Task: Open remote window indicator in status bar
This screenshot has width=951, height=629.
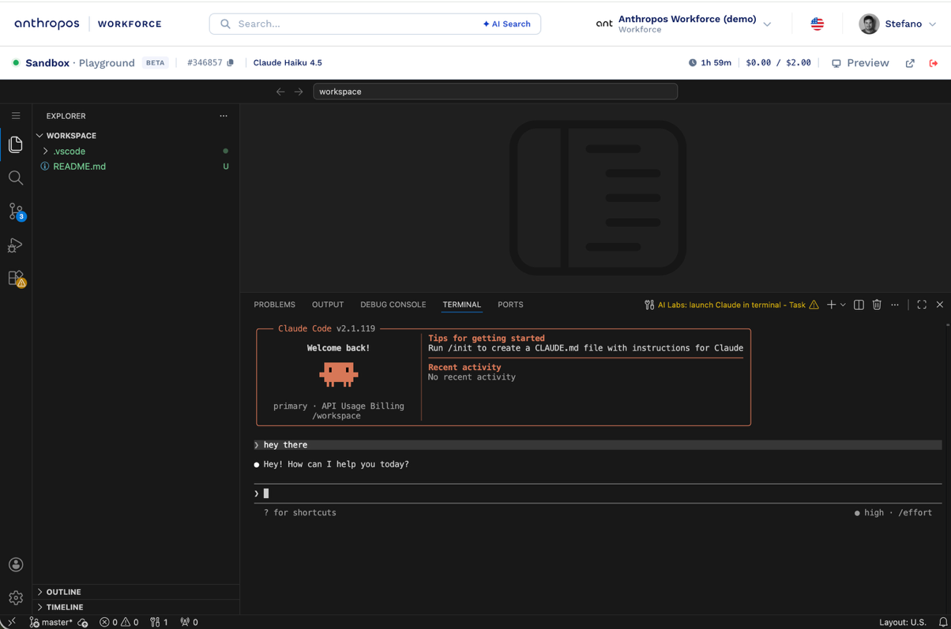Action: [11, 622]
